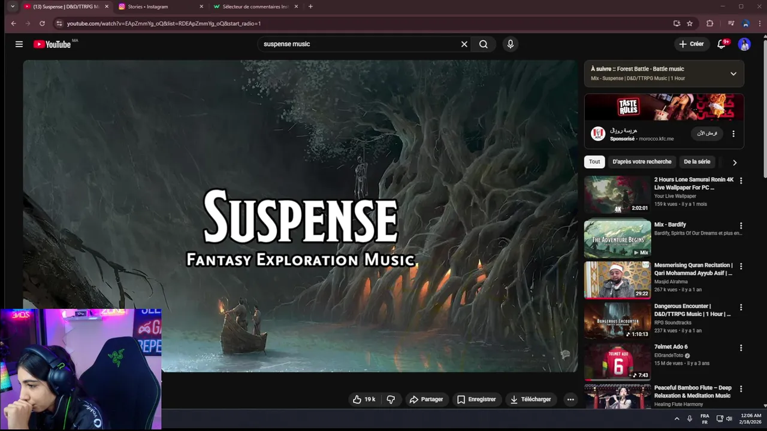Submit the search with magnifier icon

coord(484,44)
